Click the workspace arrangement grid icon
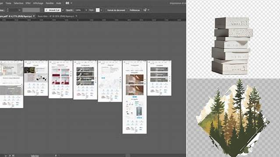This screenshot has width=280, height=157. [x=67, y=3]
